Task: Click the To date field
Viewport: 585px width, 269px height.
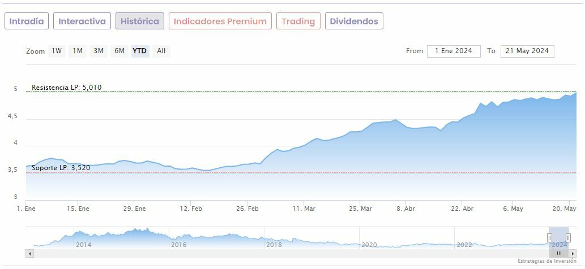Action: pos(527,51)
